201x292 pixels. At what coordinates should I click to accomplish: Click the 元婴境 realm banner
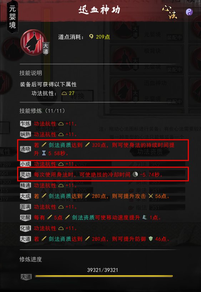(12, 17)
